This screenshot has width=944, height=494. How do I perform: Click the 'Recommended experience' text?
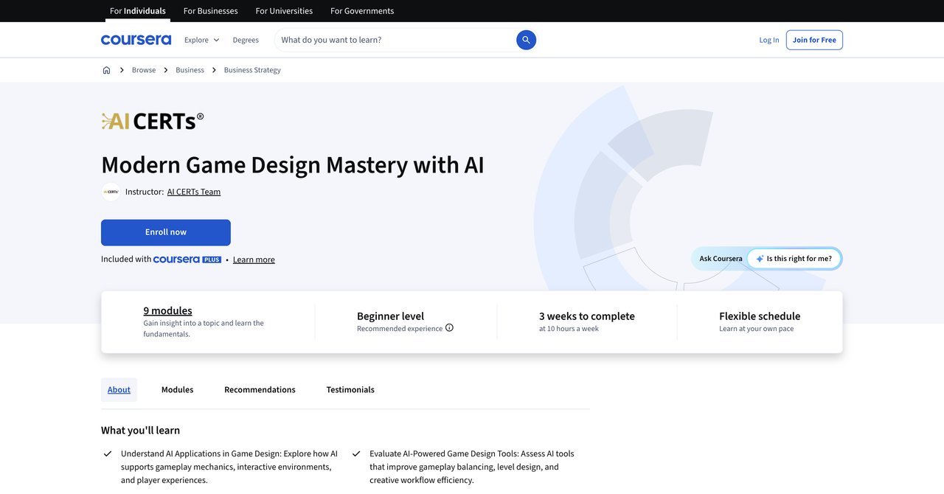400,329
